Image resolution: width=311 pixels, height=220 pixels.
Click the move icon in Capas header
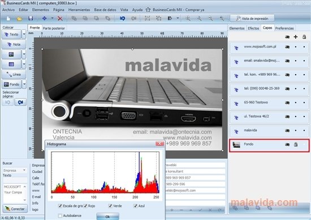(x=296, y=37)
